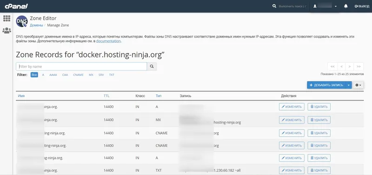Go to previous page with < button
This screenshot has height=175, width=372.
point(341,66)
